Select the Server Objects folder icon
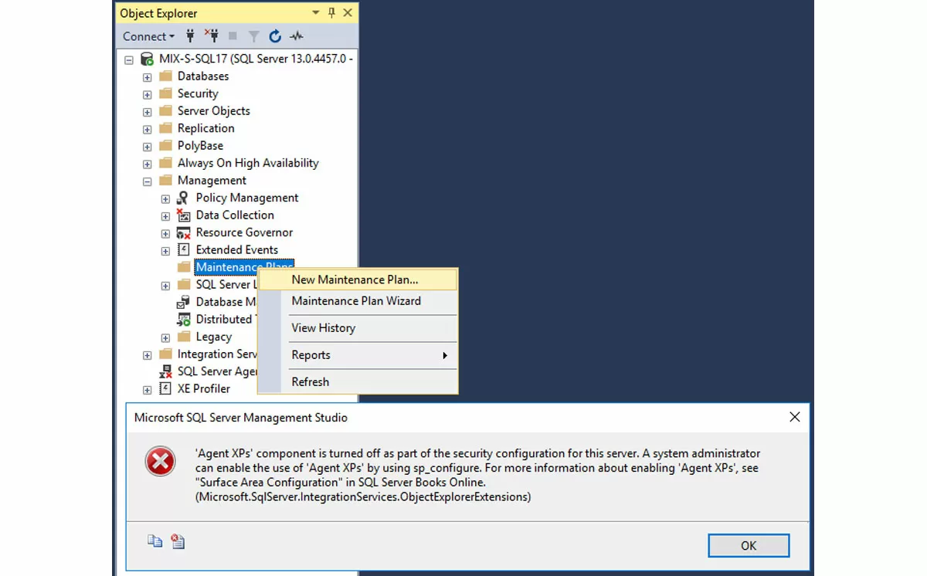 165,110
